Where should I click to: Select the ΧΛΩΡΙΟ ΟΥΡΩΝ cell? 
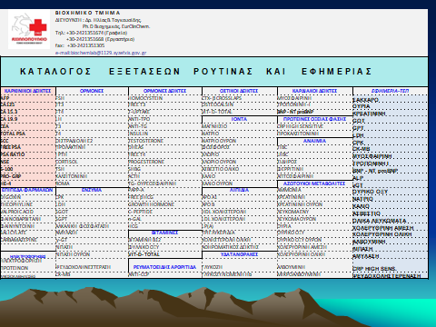coord(219,162)
